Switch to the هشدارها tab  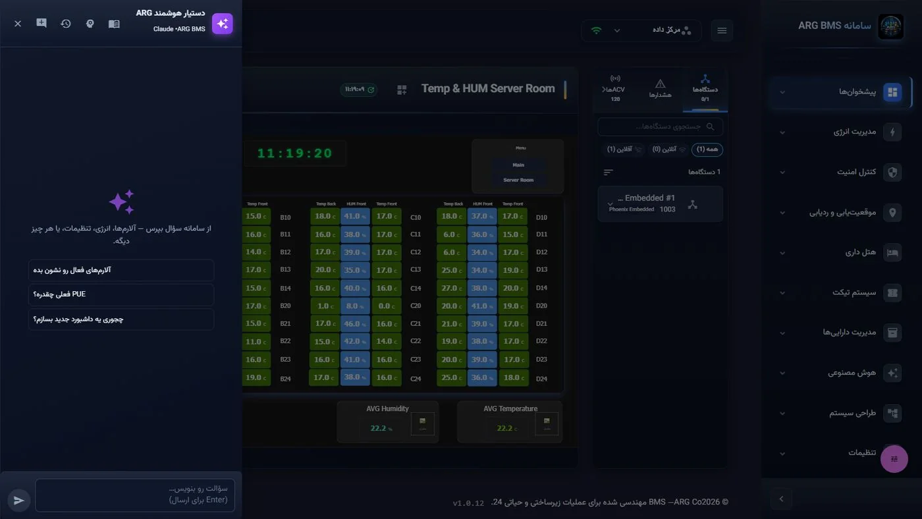(660, 89)
